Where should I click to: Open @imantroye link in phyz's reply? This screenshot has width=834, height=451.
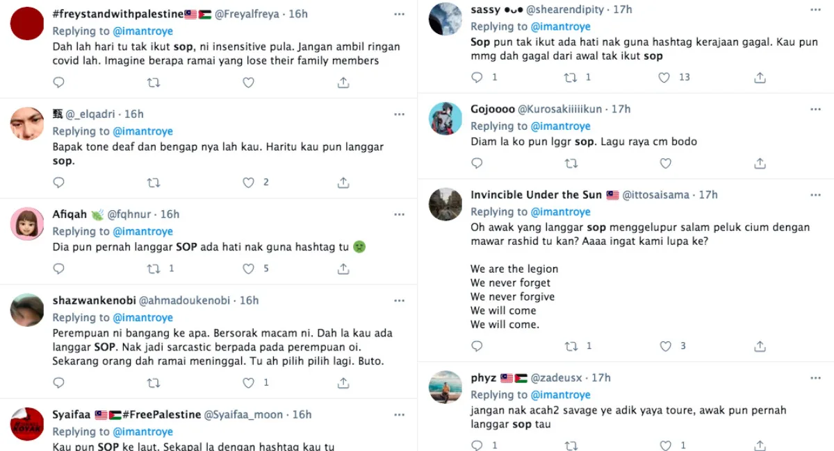(560, 395)
